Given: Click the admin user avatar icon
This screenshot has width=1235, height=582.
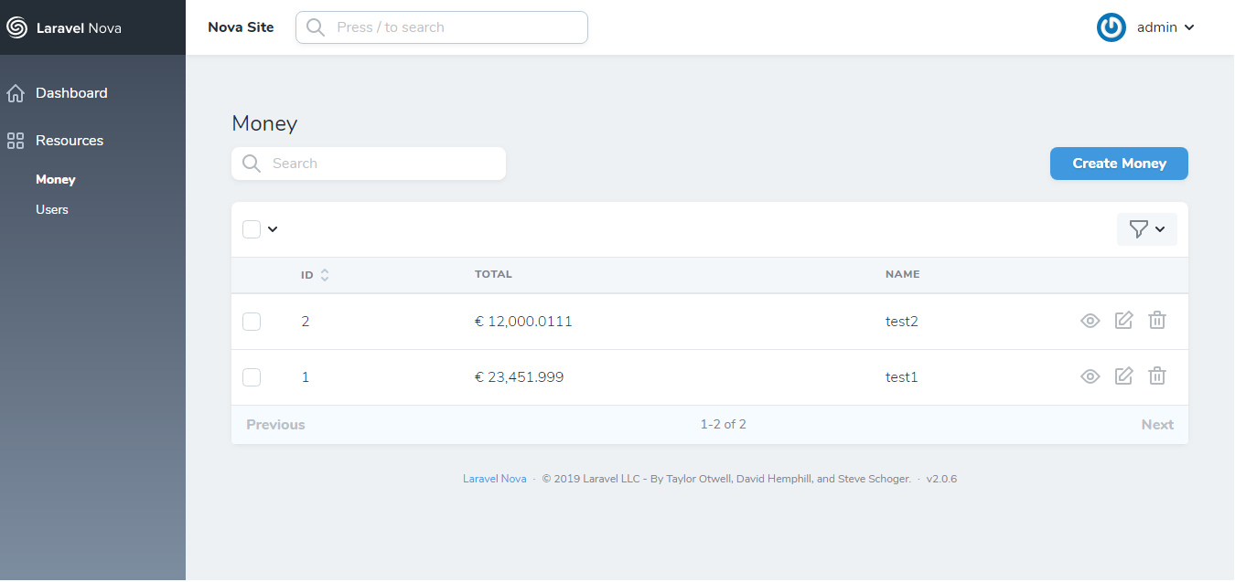Looking at the screenshot, I should [x=1111, y=27].
